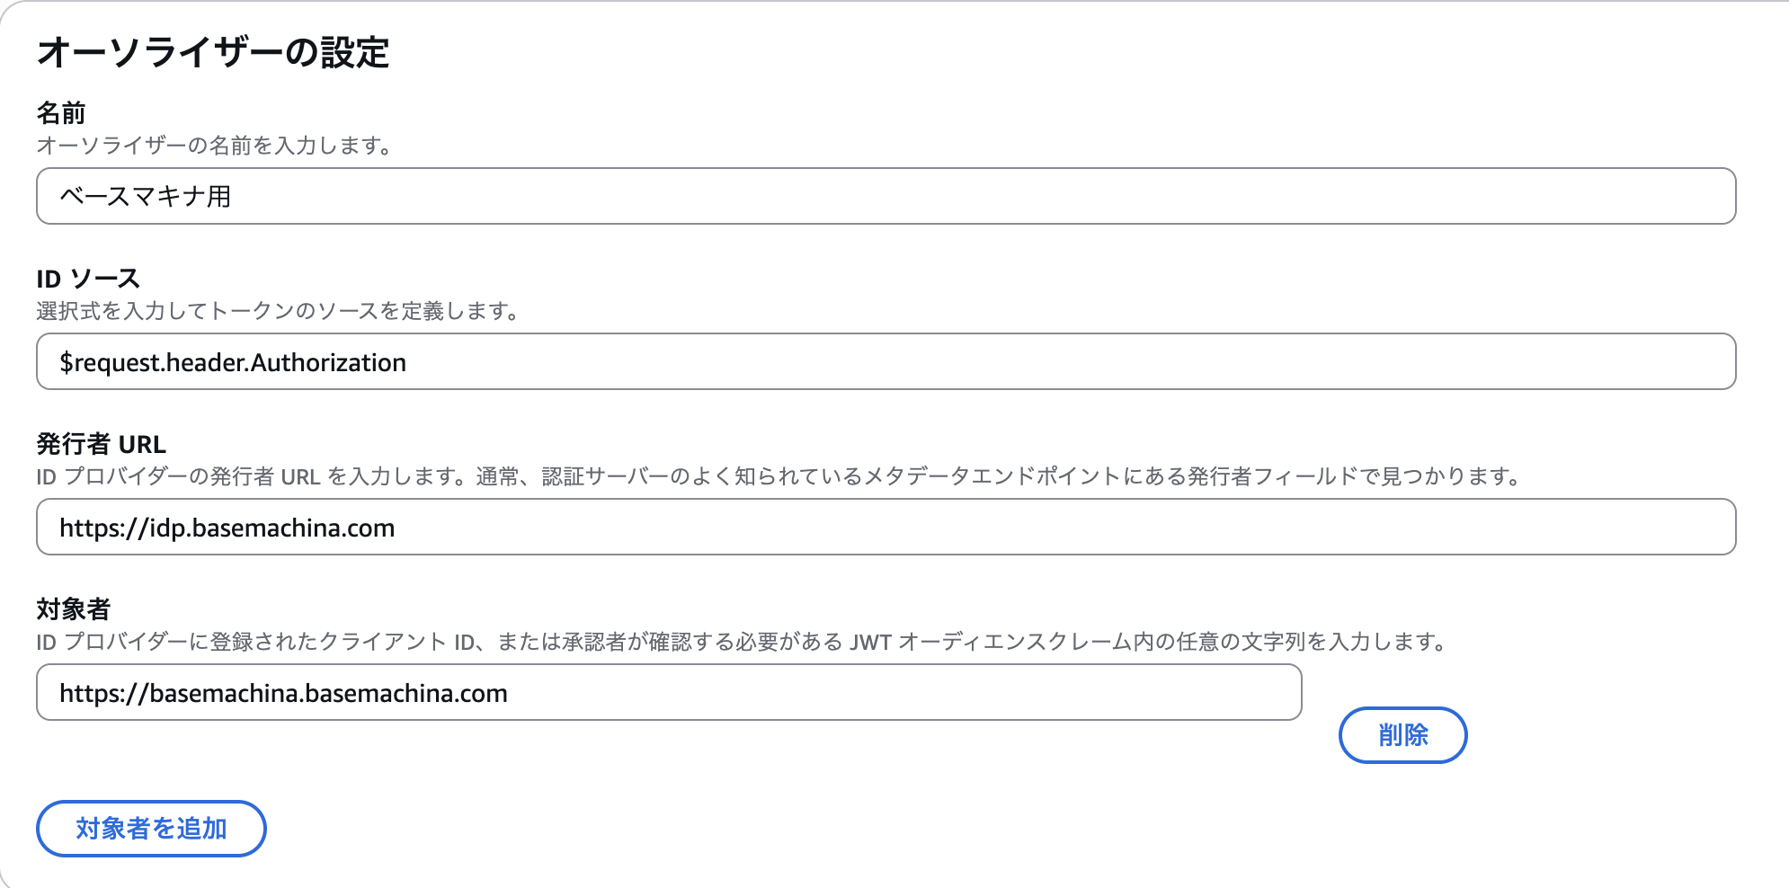This screenshot has width=1789, height=888.
Task: Click inside the ID ソース input field
Action: coord(809,361)
